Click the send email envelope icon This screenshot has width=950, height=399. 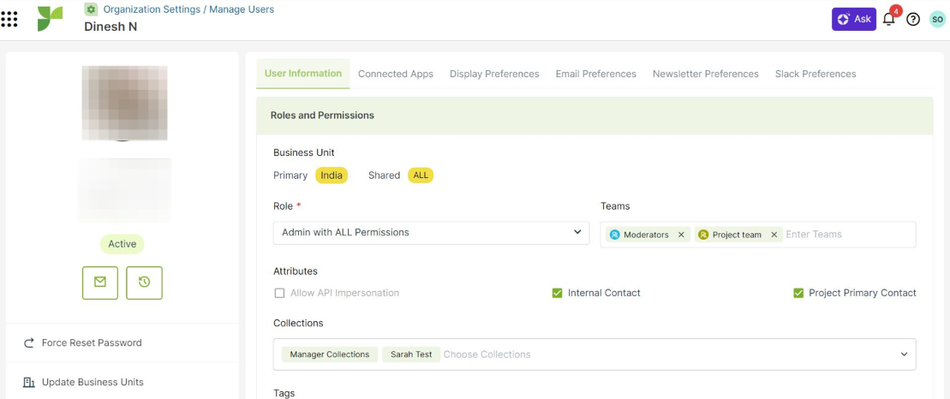100,283
